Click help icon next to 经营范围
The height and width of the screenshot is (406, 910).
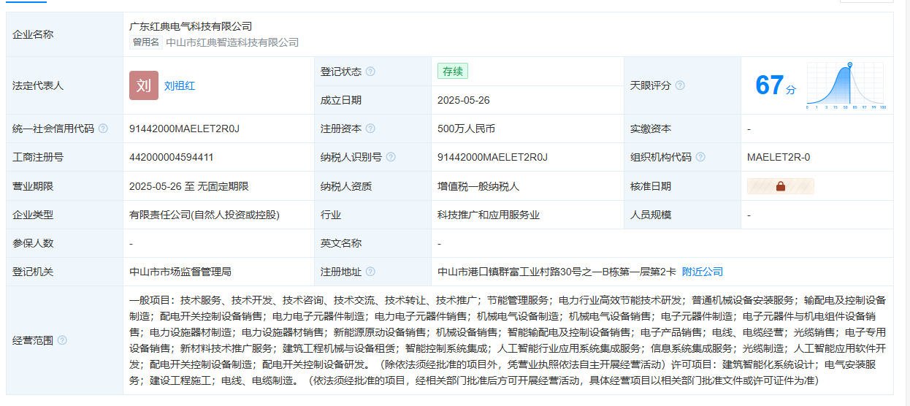pyautogui.click(x=62, y=340)
